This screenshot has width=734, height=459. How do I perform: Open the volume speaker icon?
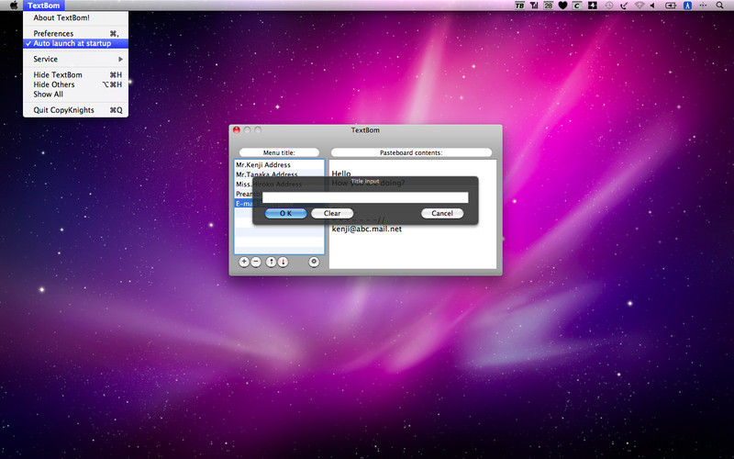click(653, 6)
